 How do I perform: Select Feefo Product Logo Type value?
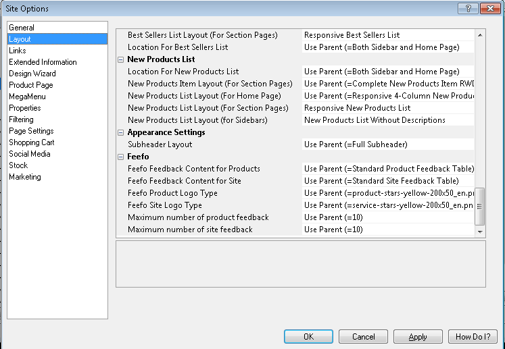tap(388, 193)
